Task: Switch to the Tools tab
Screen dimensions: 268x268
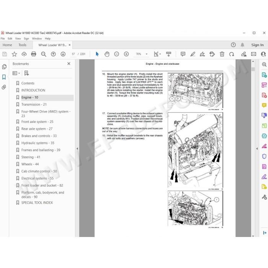Action: (x=22, y=45)
